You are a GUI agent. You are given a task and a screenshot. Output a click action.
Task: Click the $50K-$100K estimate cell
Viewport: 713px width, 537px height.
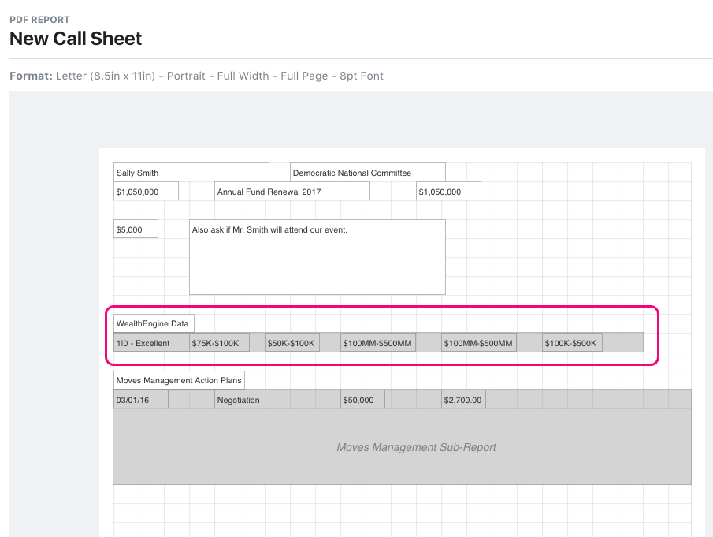pos(292,341)
